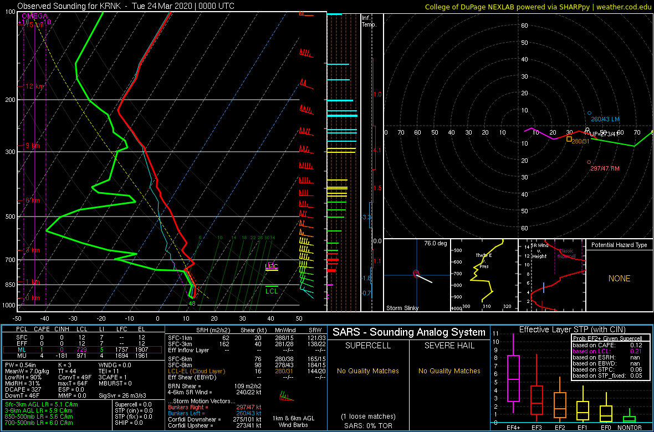Select the SFC parcel row
The image size is (654, 432).
pos(82,337)
